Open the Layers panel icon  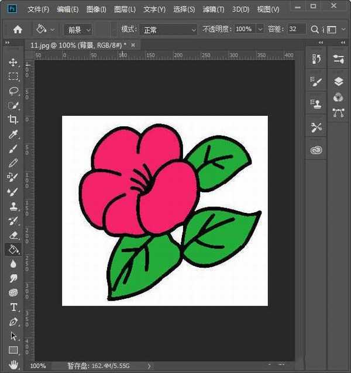point(338,82)
